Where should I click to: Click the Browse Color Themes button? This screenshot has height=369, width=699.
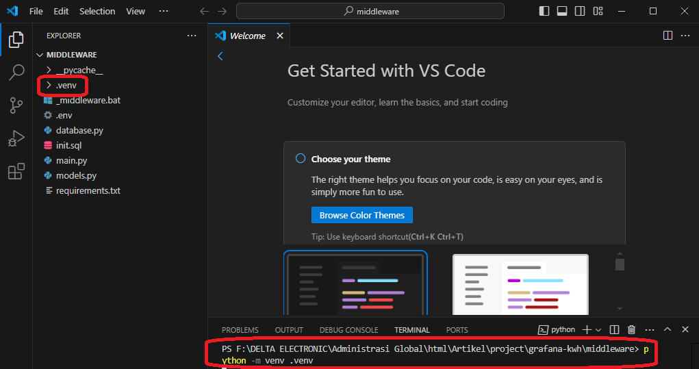[x=361, y=215]
